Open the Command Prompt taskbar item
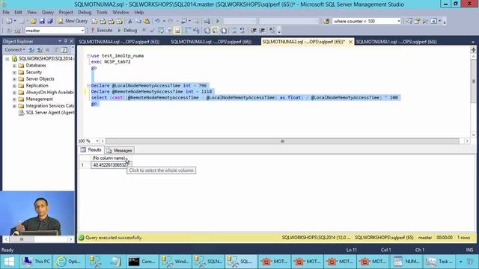The image size is (479, 269). (141, 262)
